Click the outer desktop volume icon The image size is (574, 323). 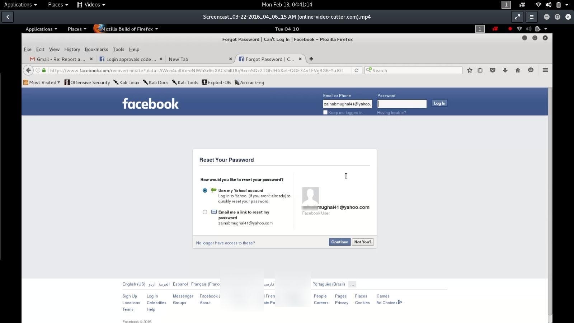548,5
